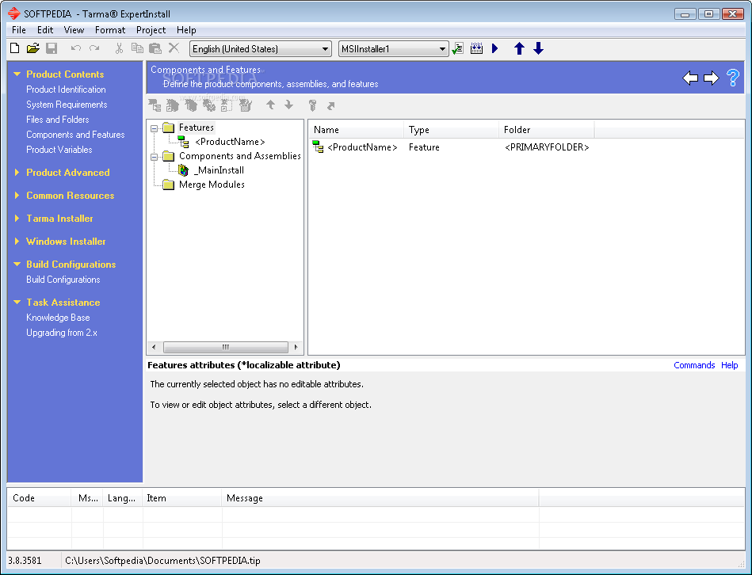752x575 pixels.
Task: Expand the Windows Installer section
Action: tap(17, 242)
